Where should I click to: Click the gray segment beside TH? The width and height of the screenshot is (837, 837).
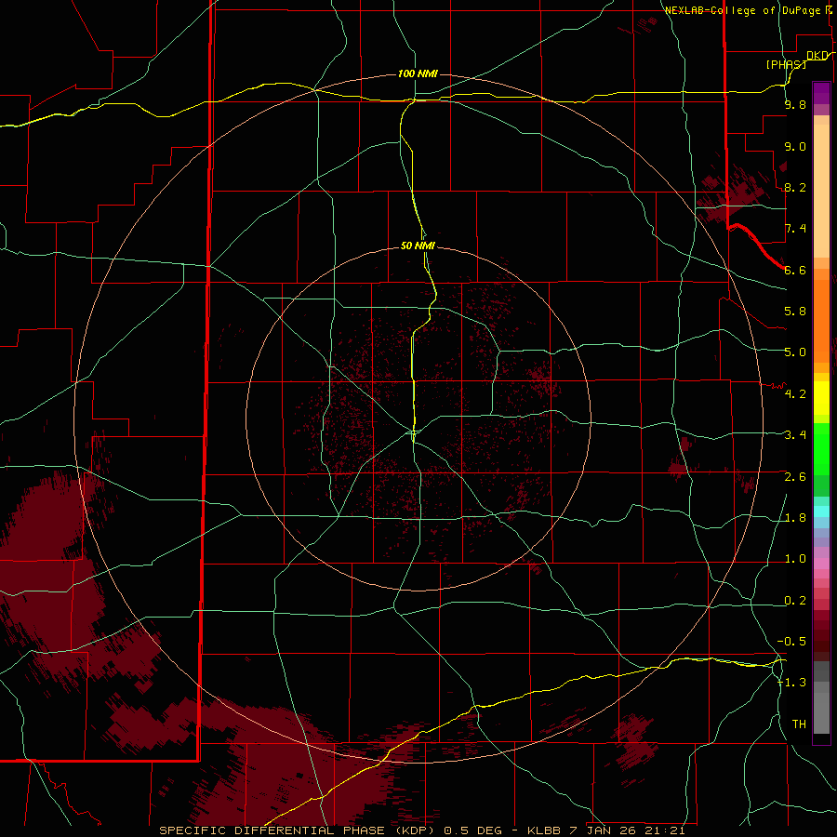pos(821,713)
